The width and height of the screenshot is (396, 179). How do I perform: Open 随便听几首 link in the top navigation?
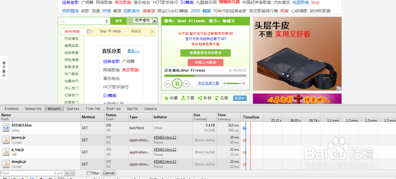[229, 2]
